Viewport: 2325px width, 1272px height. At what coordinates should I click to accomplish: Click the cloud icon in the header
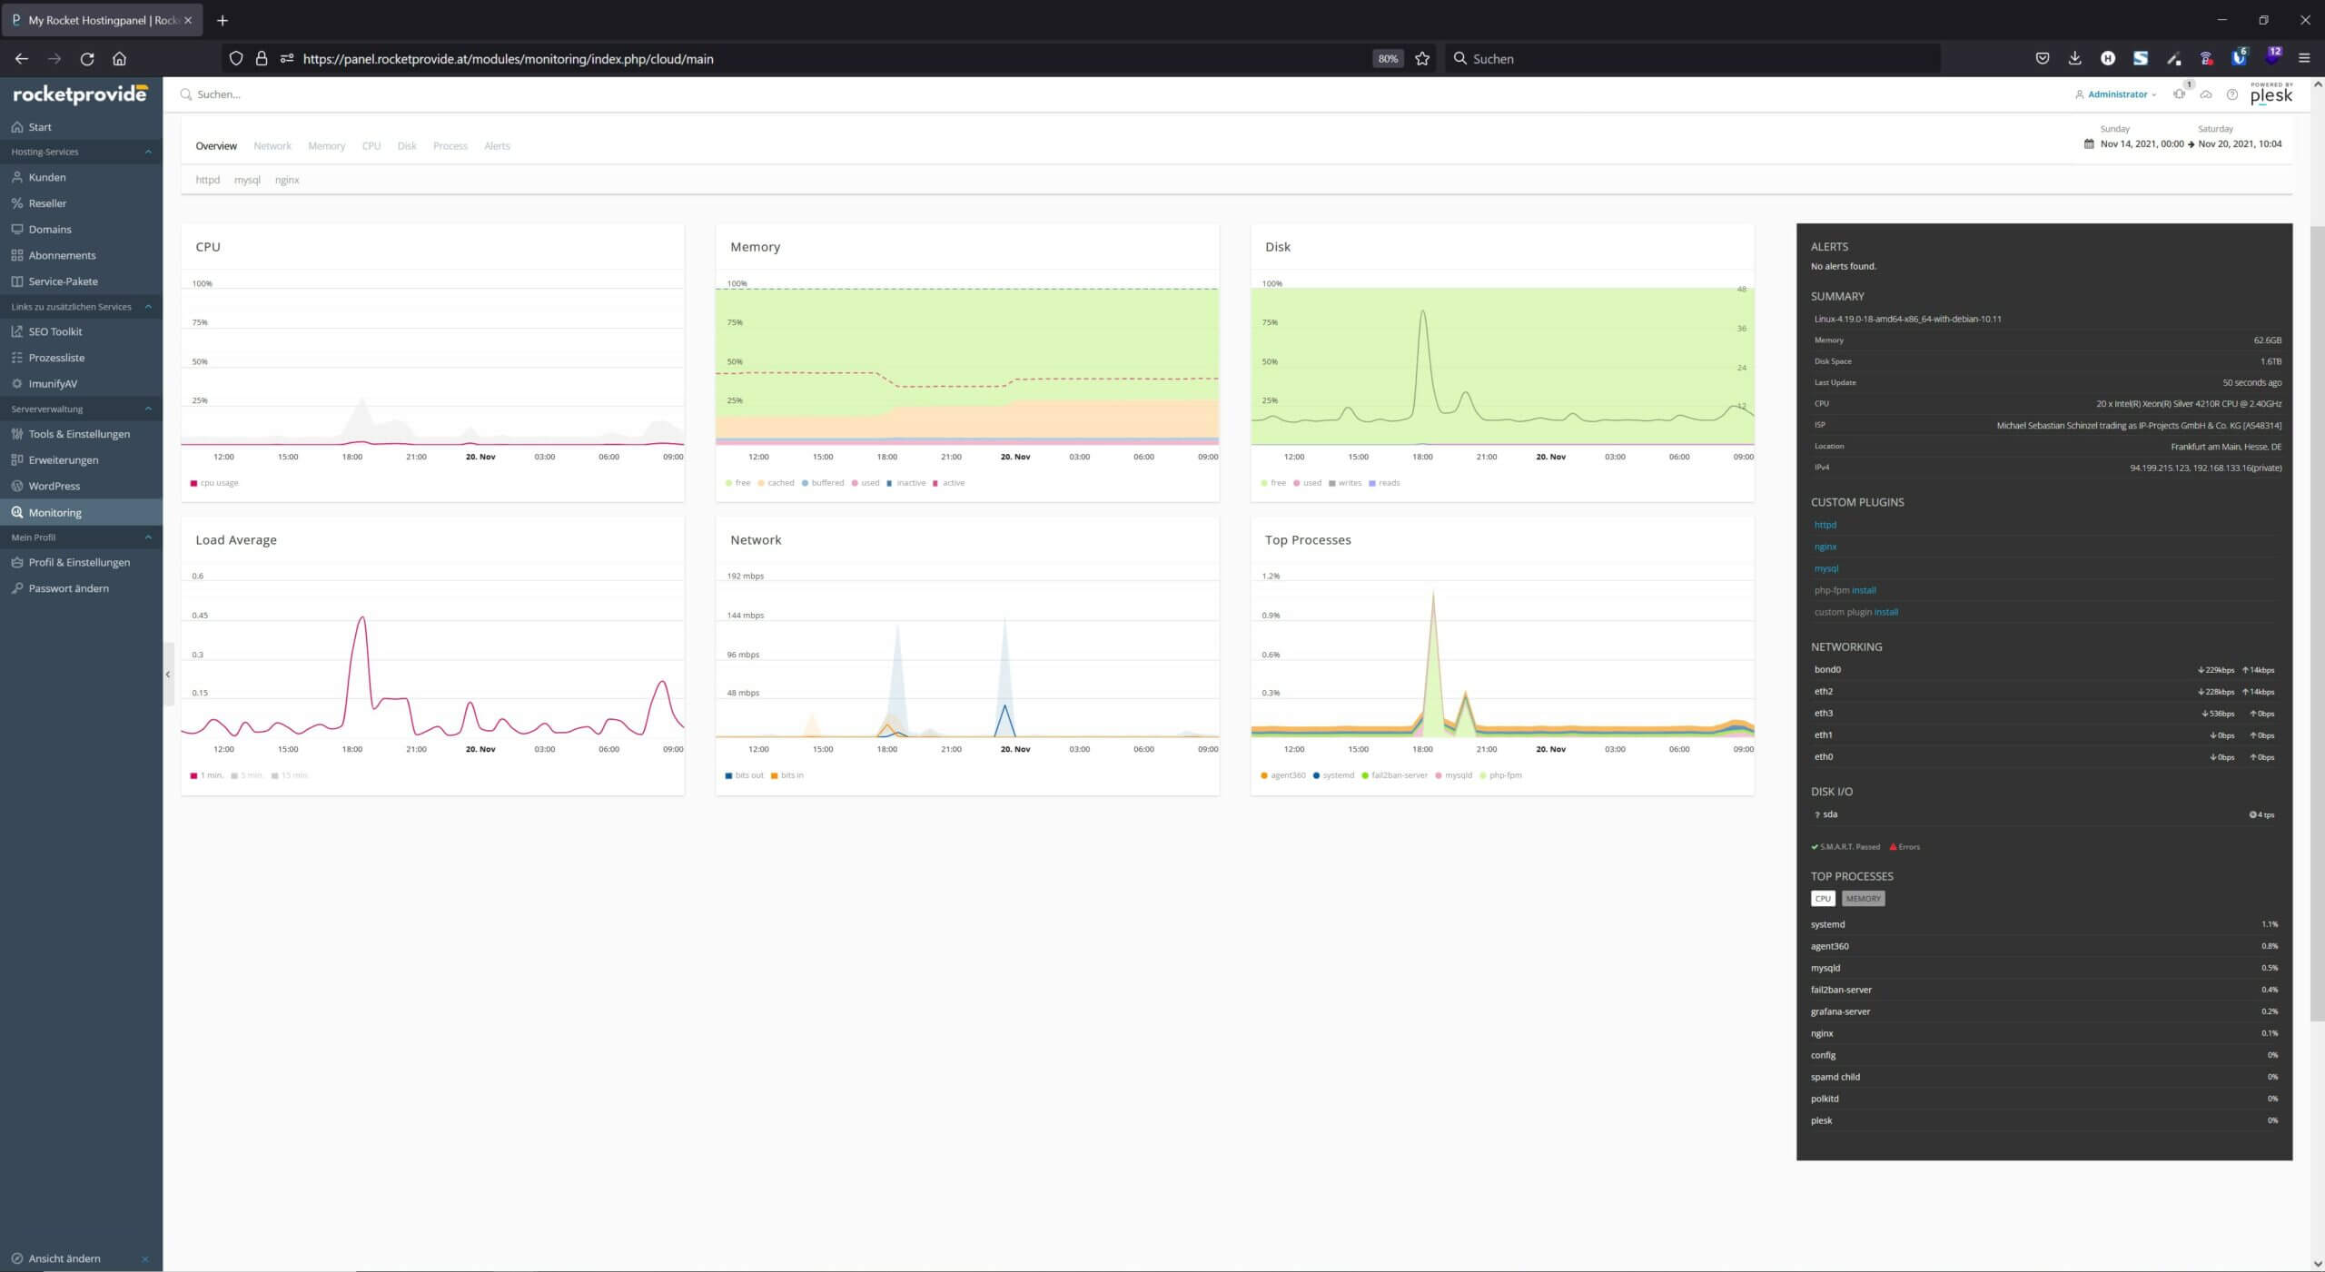click(x=2206, y=94)
